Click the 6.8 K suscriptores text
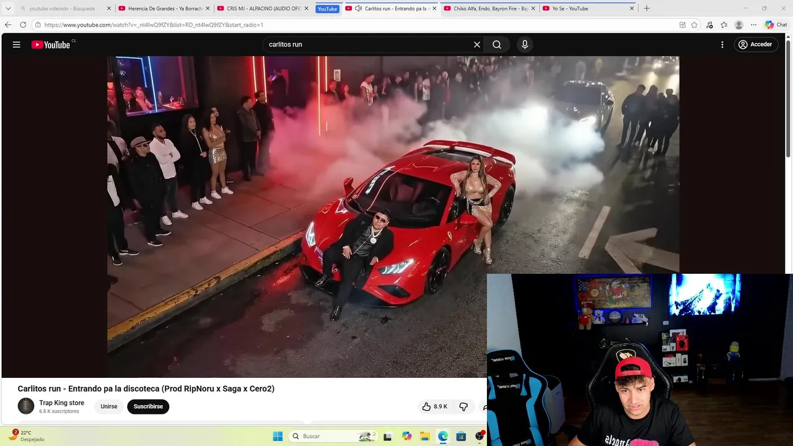The image size is (793, 446). pos(59,411)
